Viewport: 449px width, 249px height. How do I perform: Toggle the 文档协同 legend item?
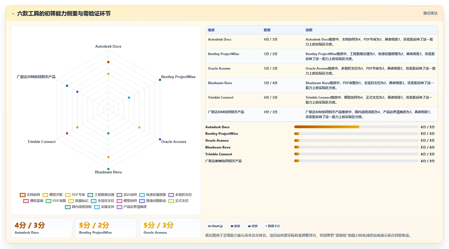(30, 195)
